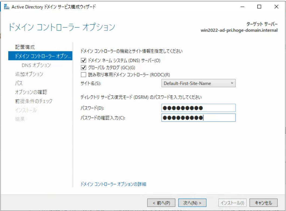
Task: Select パス step in the sidebar
Action: [19, 83]
